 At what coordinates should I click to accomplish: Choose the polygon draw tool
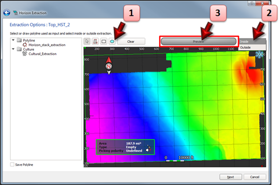point(95,41)
